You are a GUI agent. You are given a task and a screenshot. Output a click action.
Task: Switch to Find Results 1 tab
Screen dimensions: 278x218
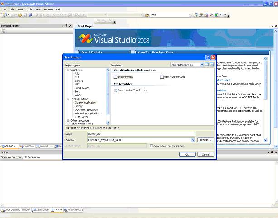(x=73, y=210)
